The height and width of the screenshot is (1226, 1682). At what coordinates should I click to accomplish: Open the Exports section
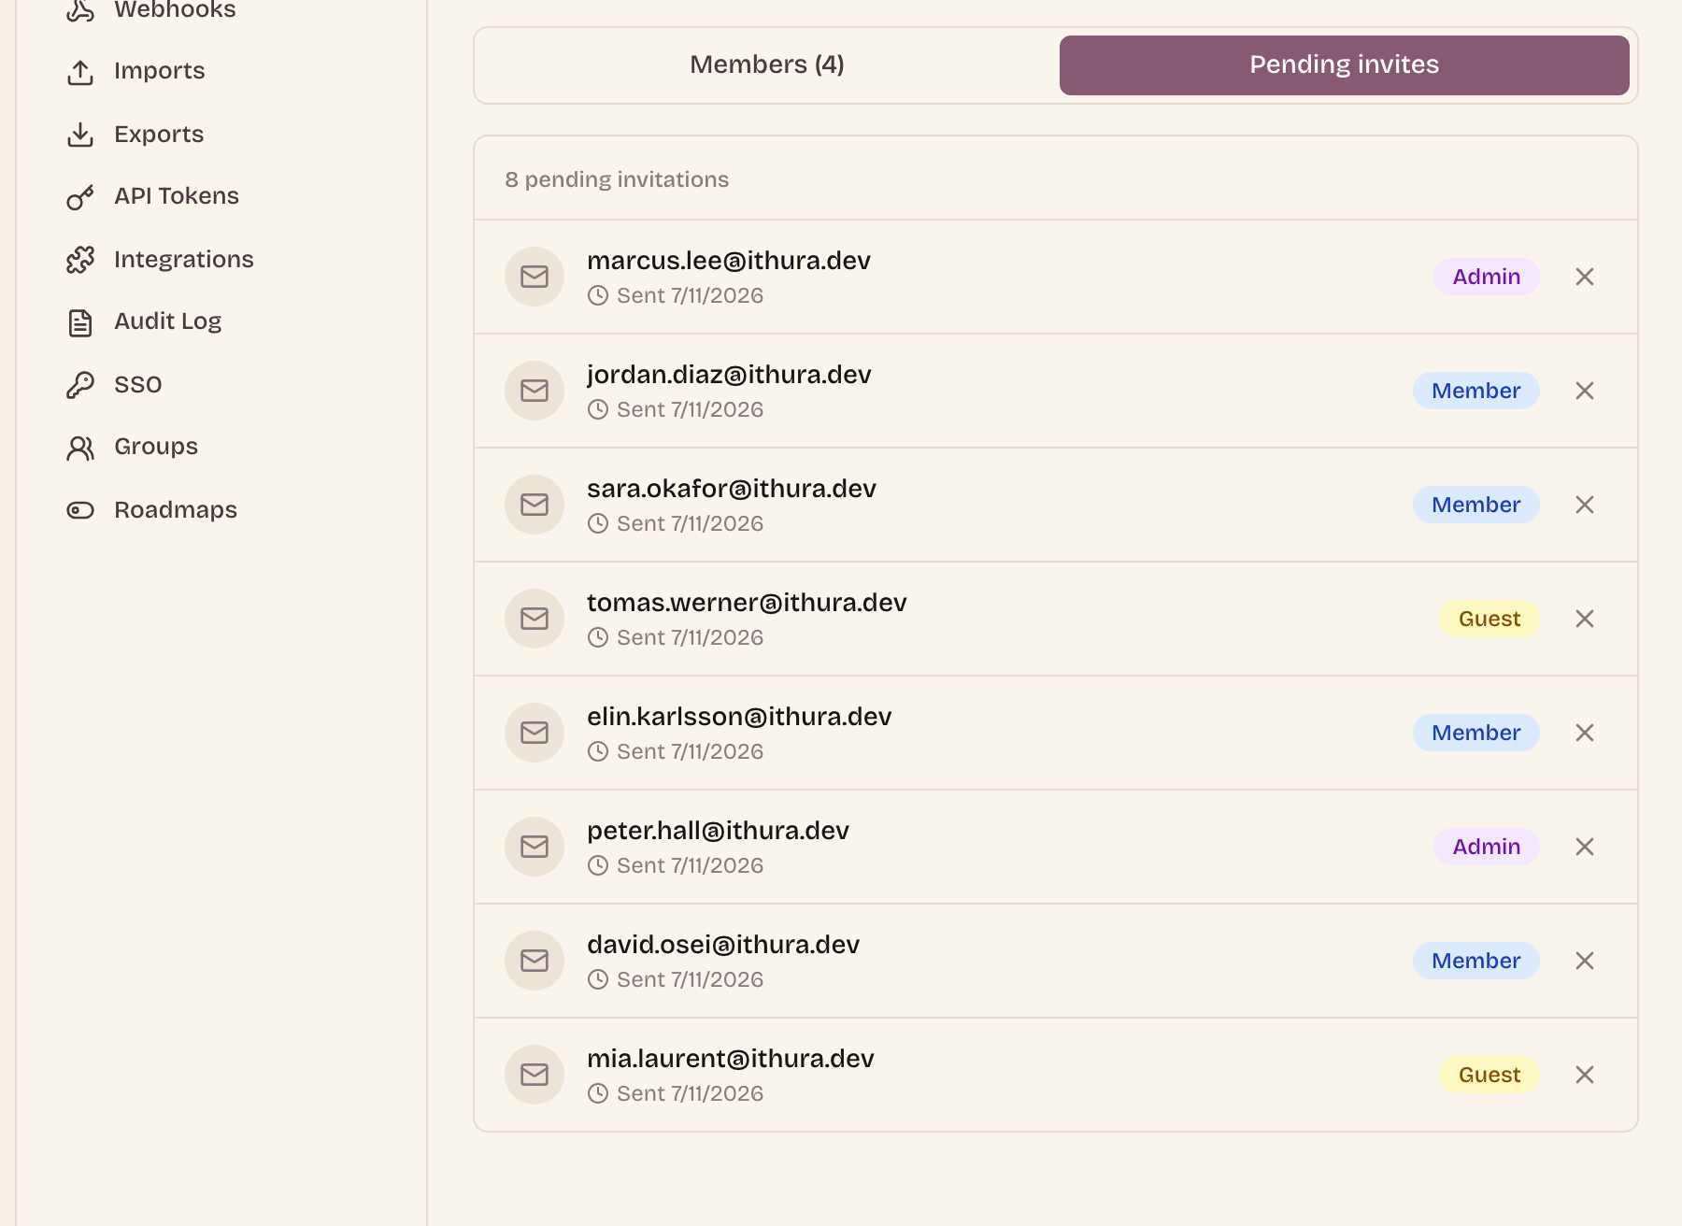click(x=159, y=135)
